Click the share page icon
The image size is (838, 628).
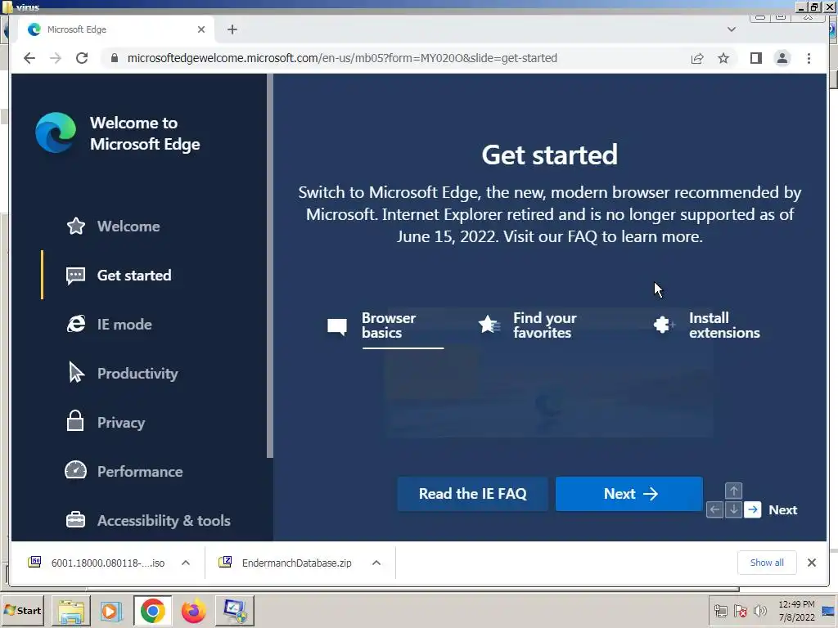(x=697, y=58)
